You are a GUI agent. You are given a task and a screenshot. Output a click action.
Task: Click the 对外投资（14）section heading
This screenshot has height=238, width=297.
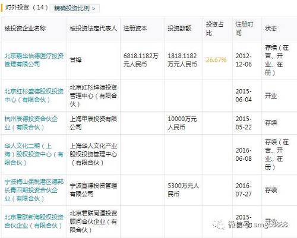click(26, 8)
